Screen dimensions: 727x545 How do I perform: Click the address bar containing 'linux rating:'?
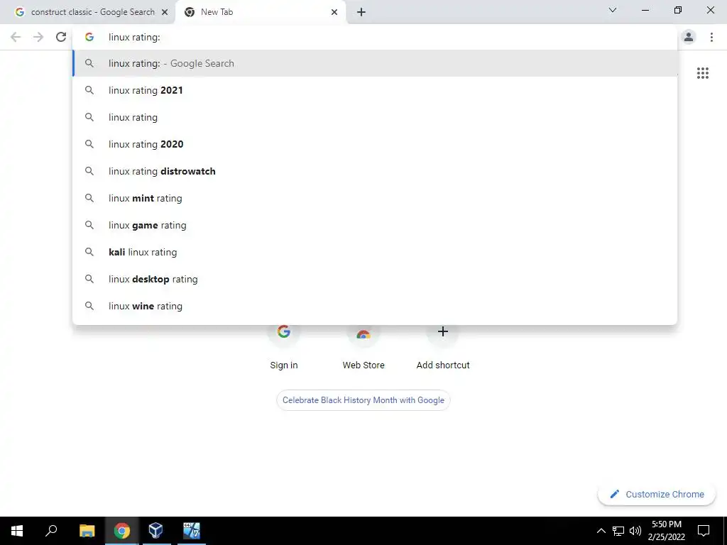pyautogui.click(x=375, y=37)
